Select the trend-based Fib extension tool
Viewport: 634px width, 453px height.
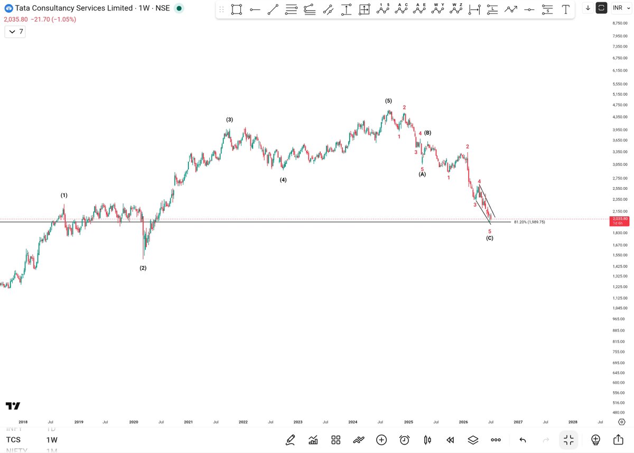(310, 10)
